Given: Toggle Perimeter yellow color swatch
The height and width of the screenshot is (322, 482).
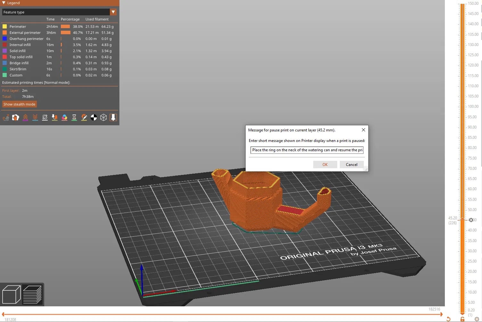Looking at the screenshot, I should [5, 27].
